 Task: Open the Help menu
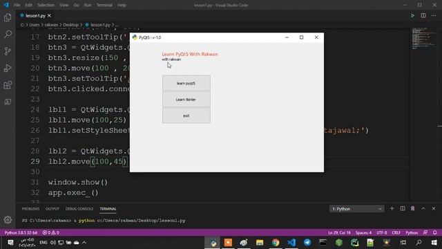[122, 5]
